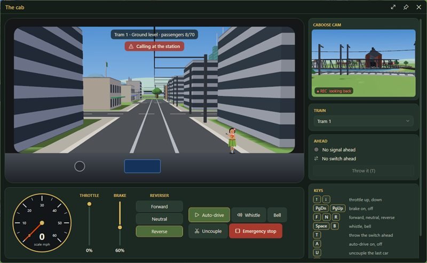Click the 'forward, neutral, reverse' text
Image resolution: width=427 pixels, height=263 pixels.
pos(371,218)
